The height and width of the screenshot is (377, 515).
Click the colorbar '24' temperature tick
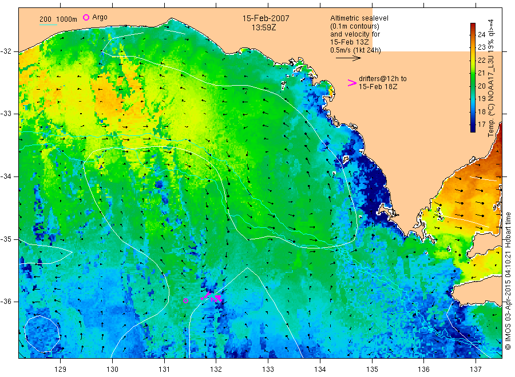(481, 34)
